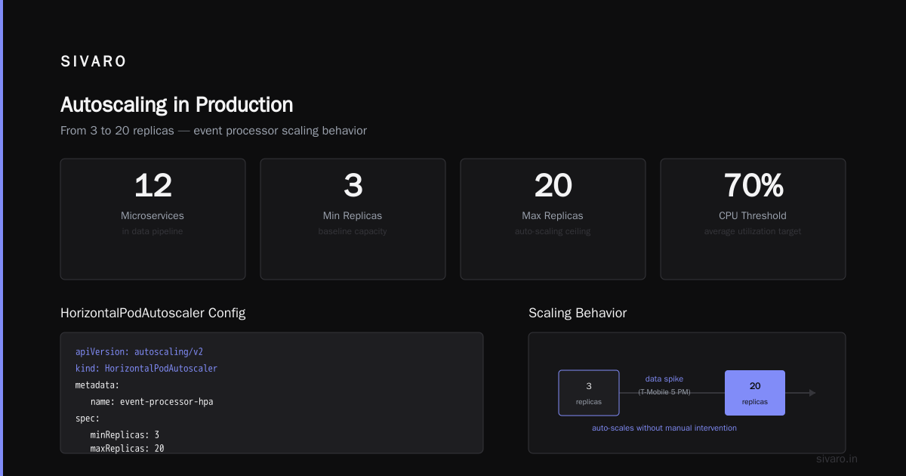Click the number 12 in the Microservices card

tap(153, 185)
